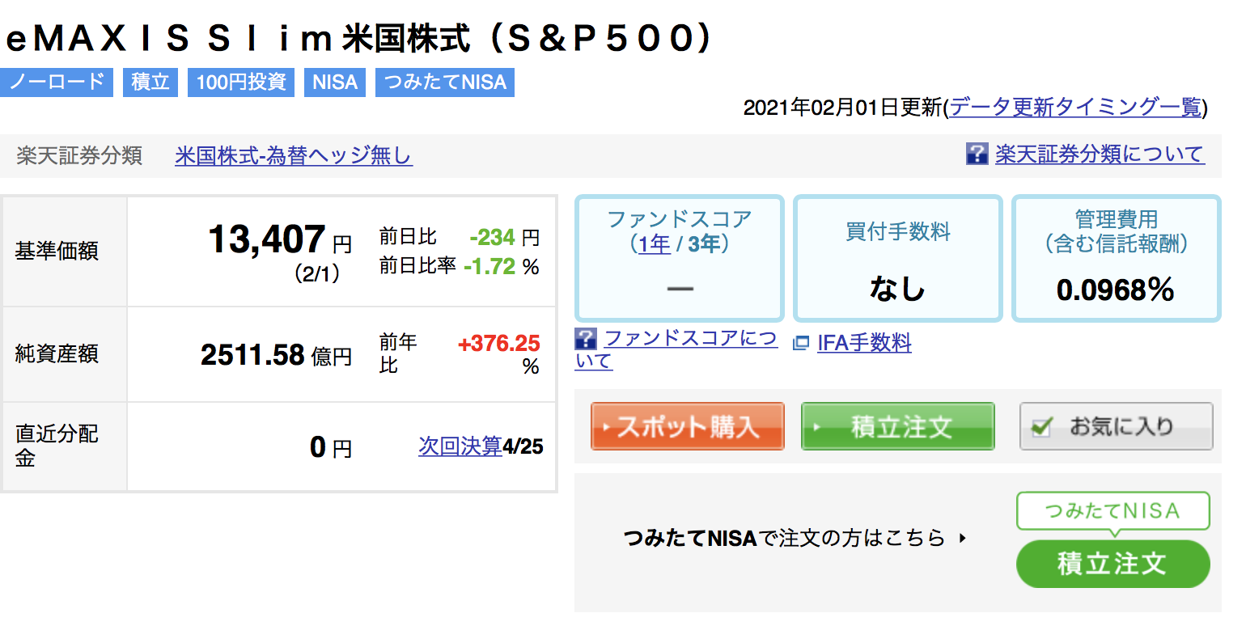Viewport: 1246px width, 626px height.
Task: Click the orange スポット購入 button
Action: click(x=688, y=426)
